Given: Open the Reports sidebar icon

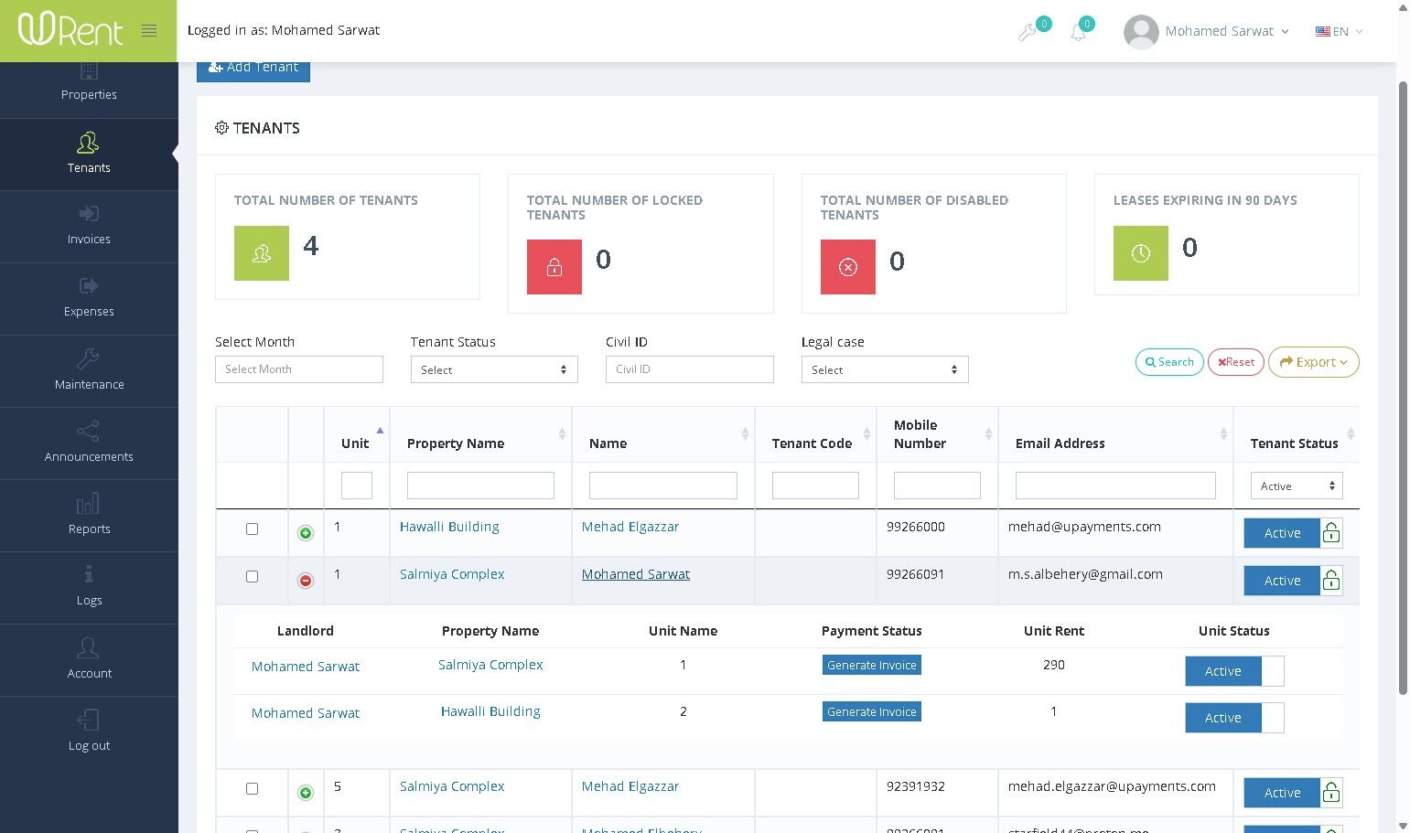Looking at the screenshot, I should click(x=89, y=505).
